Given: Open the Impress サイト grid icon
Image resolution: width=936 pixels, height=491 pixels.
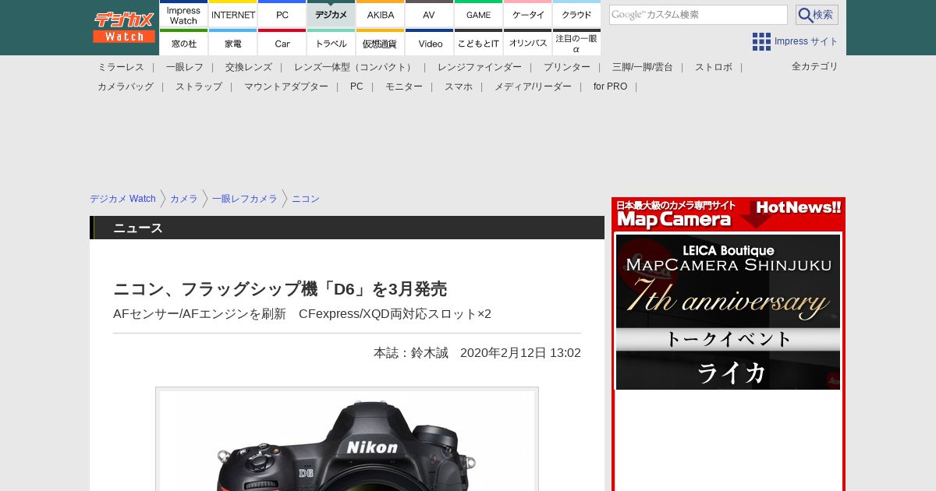Looking at the screenshot, I should click(x=761, y=41).
